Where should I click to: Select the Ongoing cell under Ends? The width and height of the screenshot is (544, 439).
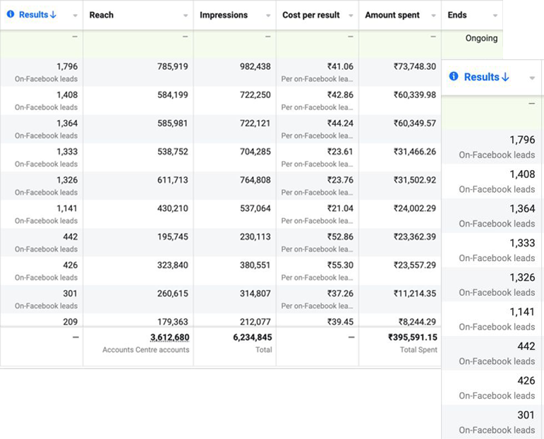[x=481, y=38]
